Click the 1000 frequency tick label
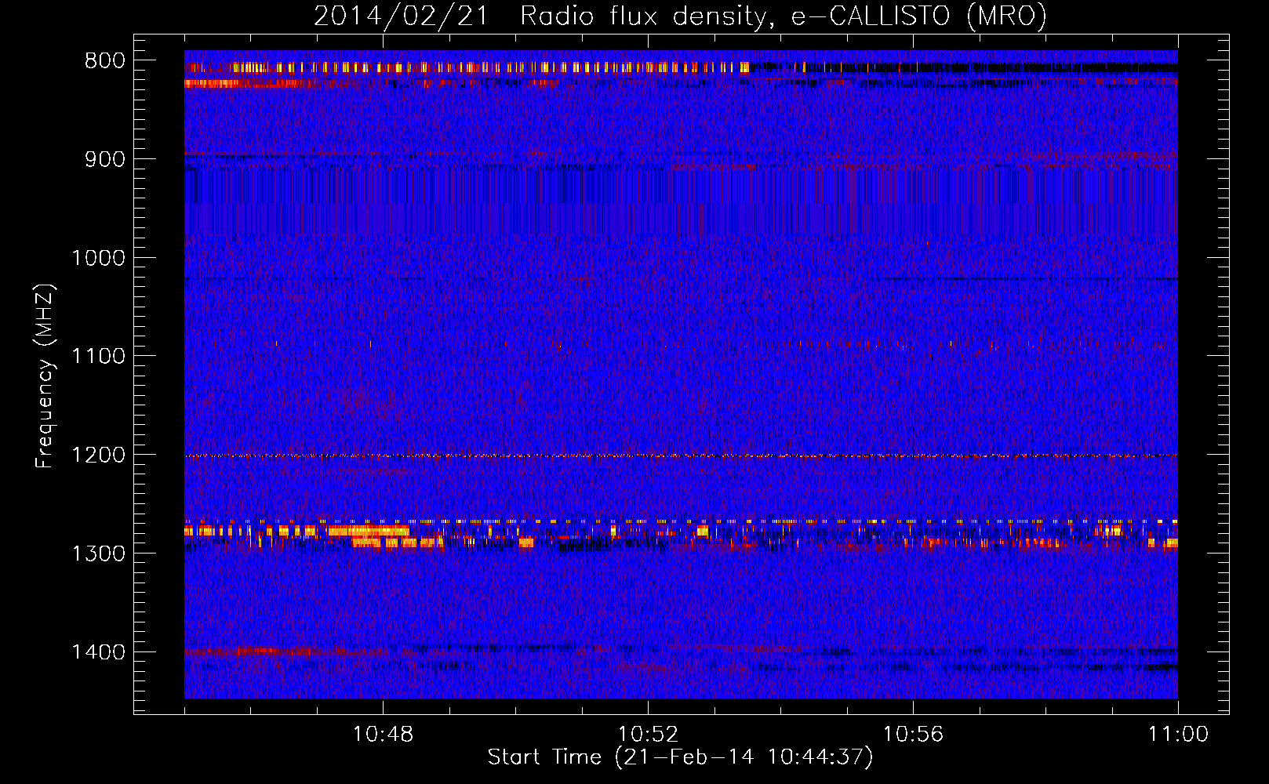Viewport: 1269px width, 784px height. pyautogui.click(x=98, y=258)
